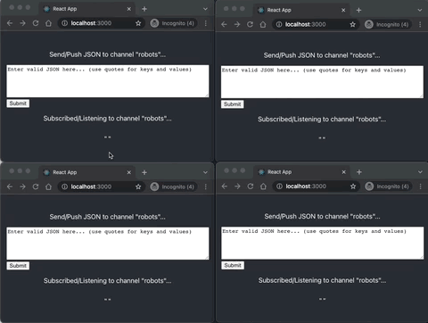Image resolution: width=428 pixels, height=323 pixels.
Task: Go to home in top-left browser window
Action: [x=48, y=23]
